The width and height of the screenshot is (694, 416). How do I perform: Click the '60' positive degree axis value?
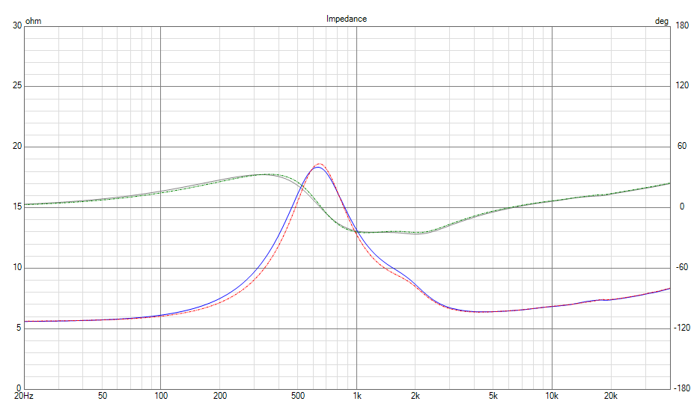682,146
